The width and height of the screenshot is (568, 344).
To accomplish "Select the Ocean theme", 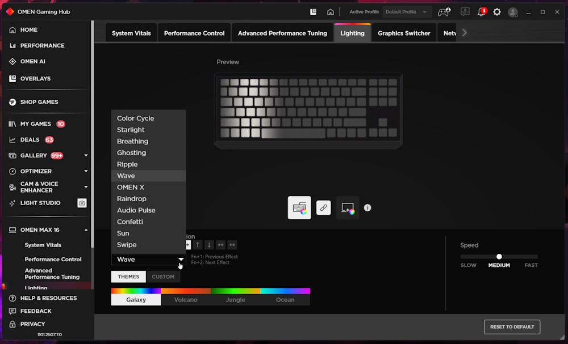I will coord(285,296).
